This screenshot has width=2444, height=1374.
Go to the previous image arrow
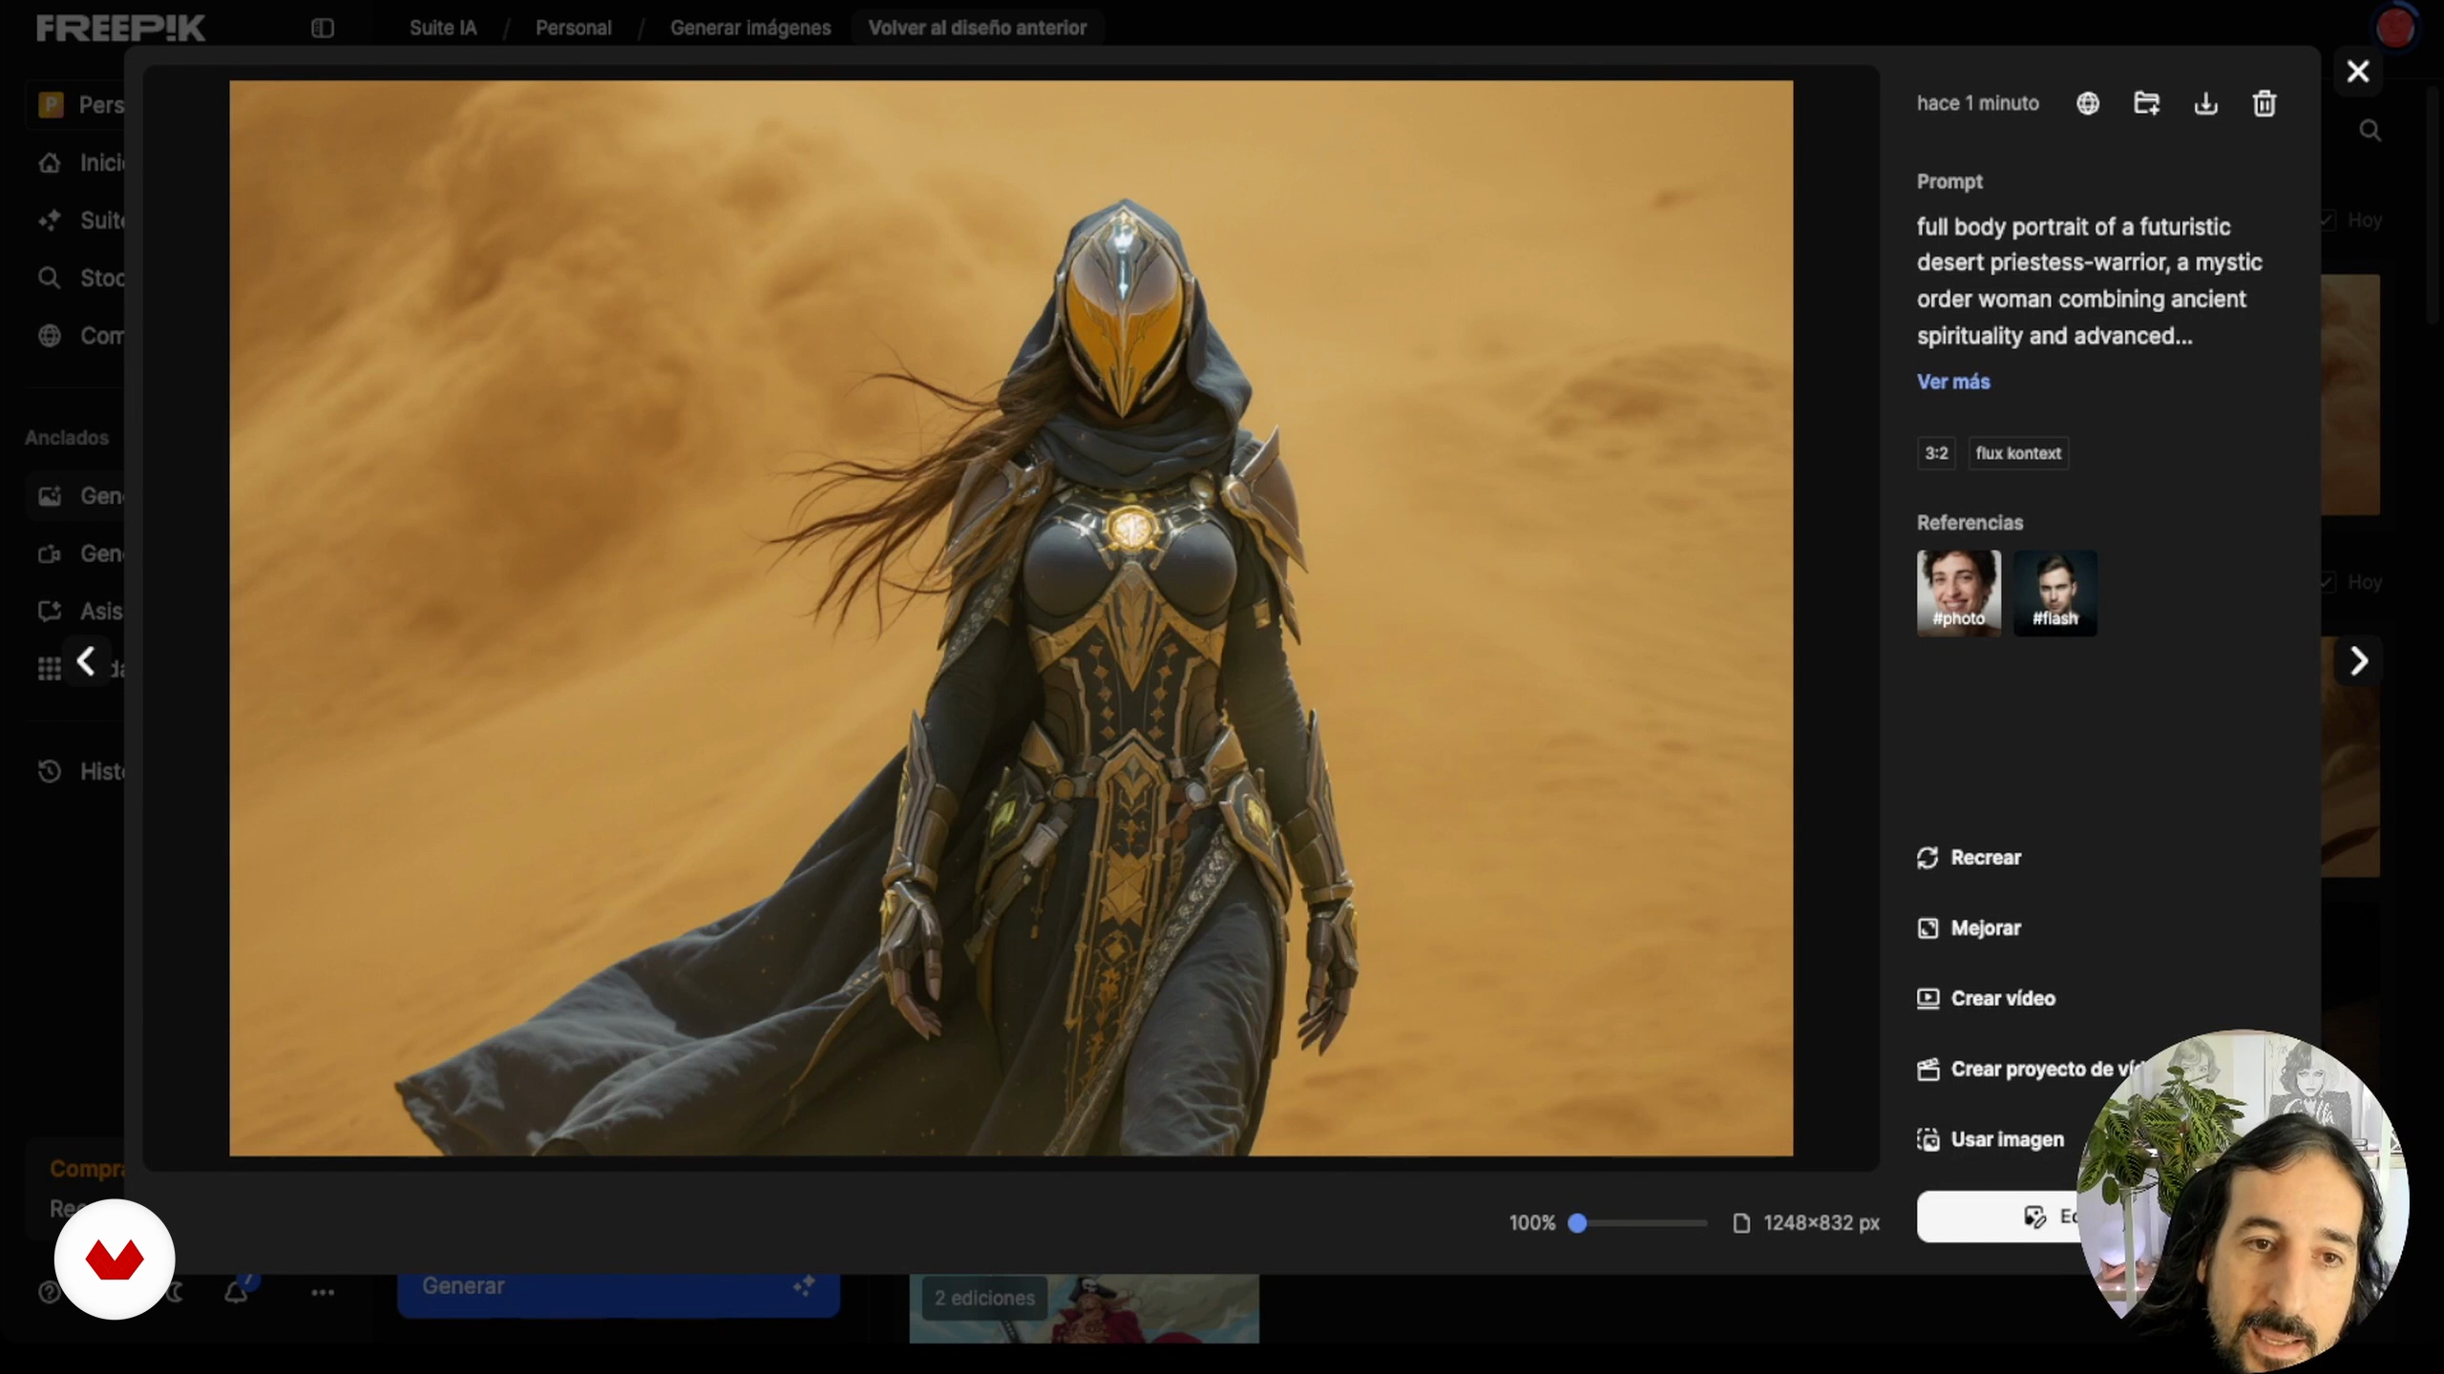point(86,660)
